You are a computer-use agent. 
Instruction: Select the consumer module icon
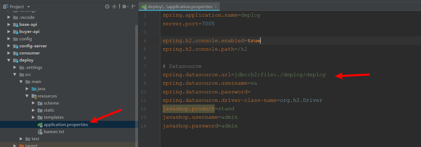[x=16, y=53]
